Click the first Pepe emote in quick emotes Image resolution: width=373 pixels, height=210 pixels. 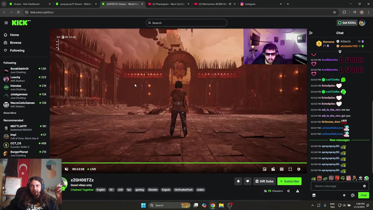[314, 178]
